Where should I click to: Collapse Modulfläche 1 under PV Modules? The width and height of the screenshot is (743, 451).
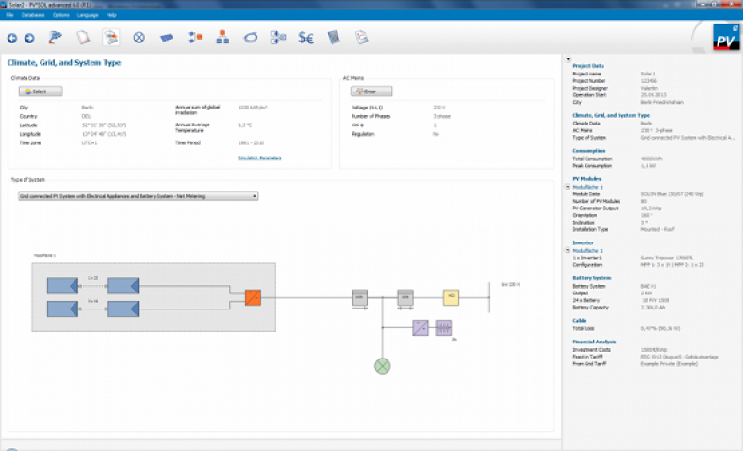coord(568,187)
